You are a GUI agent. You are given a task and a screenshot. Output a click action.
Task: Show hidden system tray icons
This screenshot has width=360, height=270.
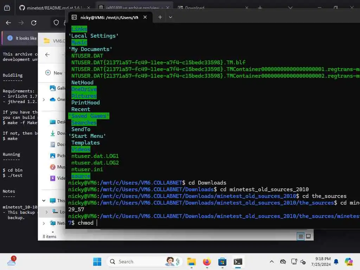(272, 262)
